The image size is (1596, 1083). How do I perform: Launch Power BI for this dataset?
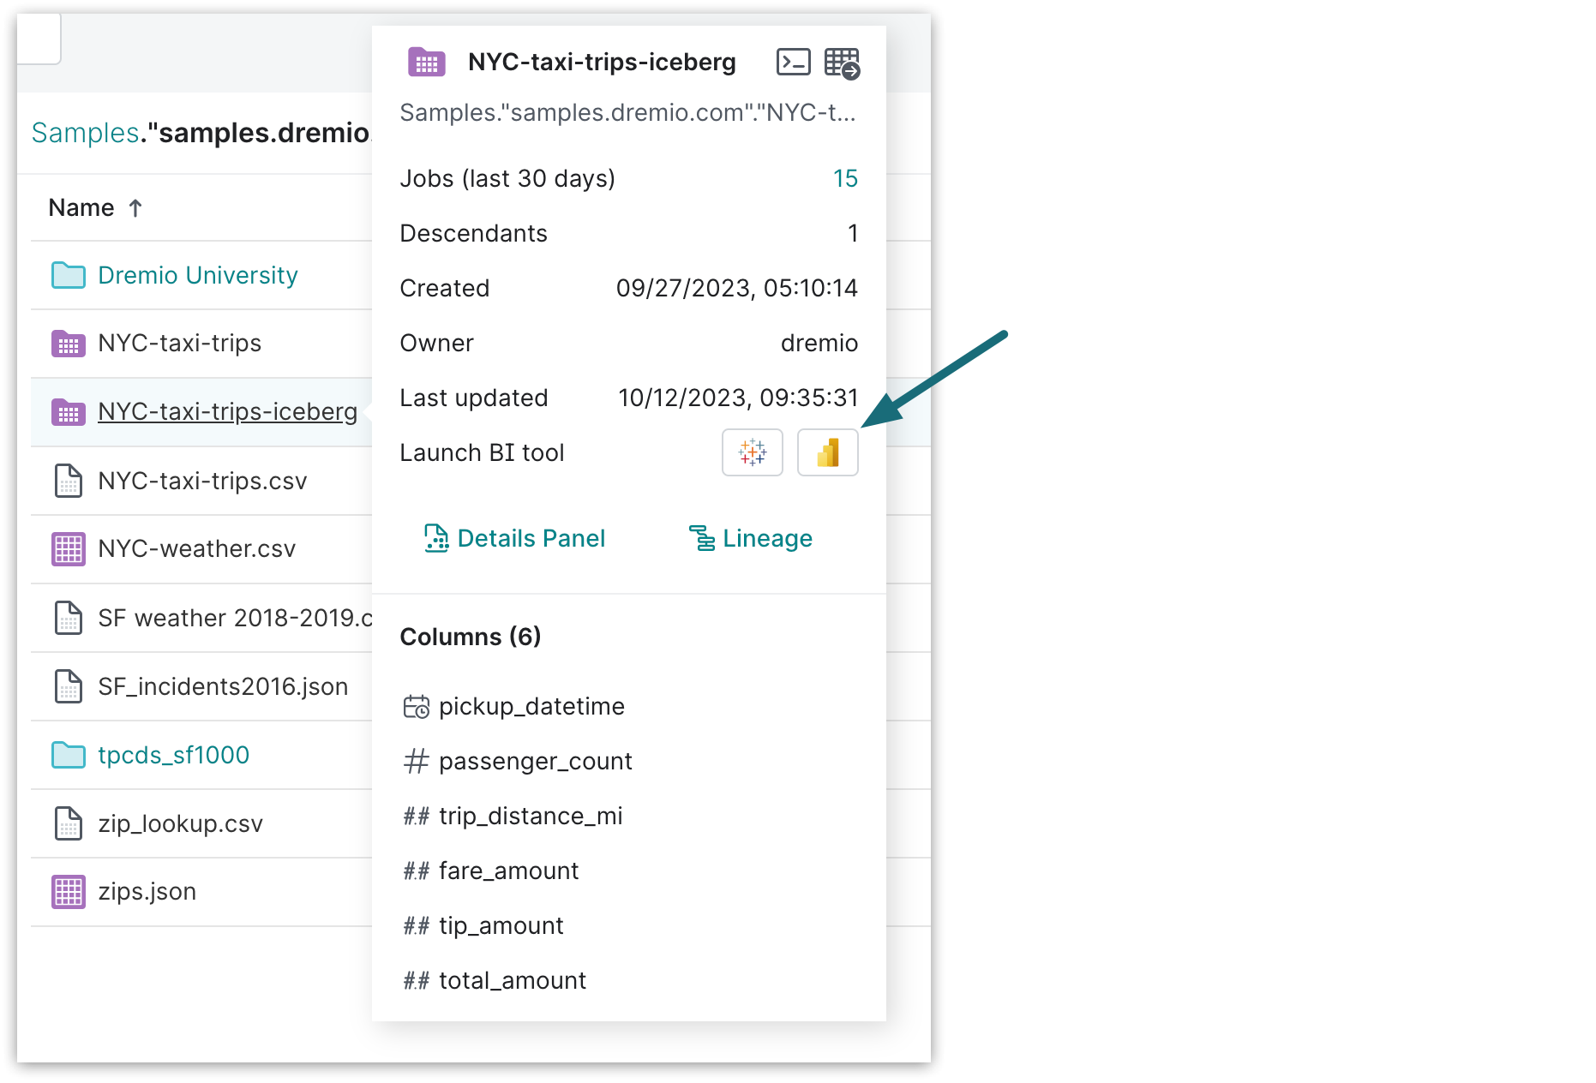pyautogui.click(x=827, y=452)
